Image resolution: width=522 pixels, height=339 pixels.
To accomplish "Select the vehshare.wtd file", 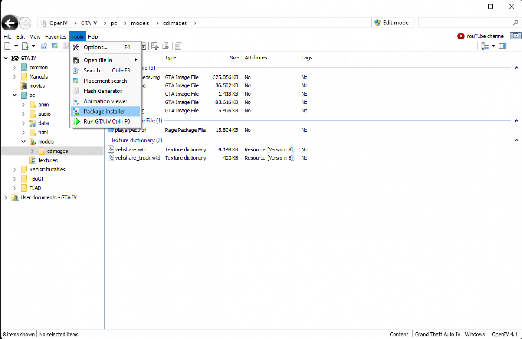I will [x=130, y=150].
